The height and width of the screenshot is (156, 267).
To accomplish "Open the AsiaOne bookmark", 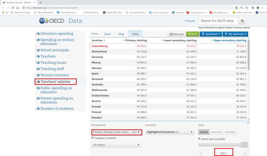I will (243, 13).
